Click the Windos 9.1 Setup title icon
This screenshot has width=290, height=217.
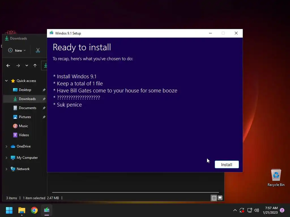point(52,33)
